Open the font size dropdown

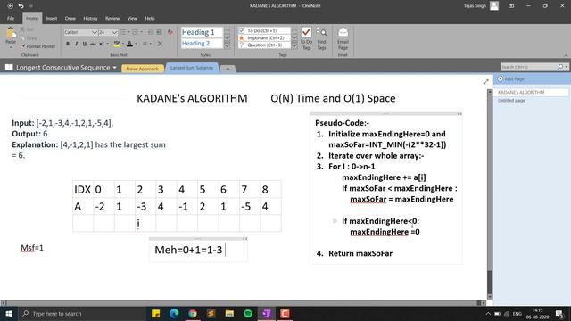[114, 32]
